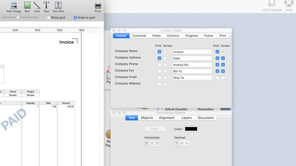296x166 pixels.
Task: Check Print checkbox for Ship To field
Action: [x=217, y=77]
